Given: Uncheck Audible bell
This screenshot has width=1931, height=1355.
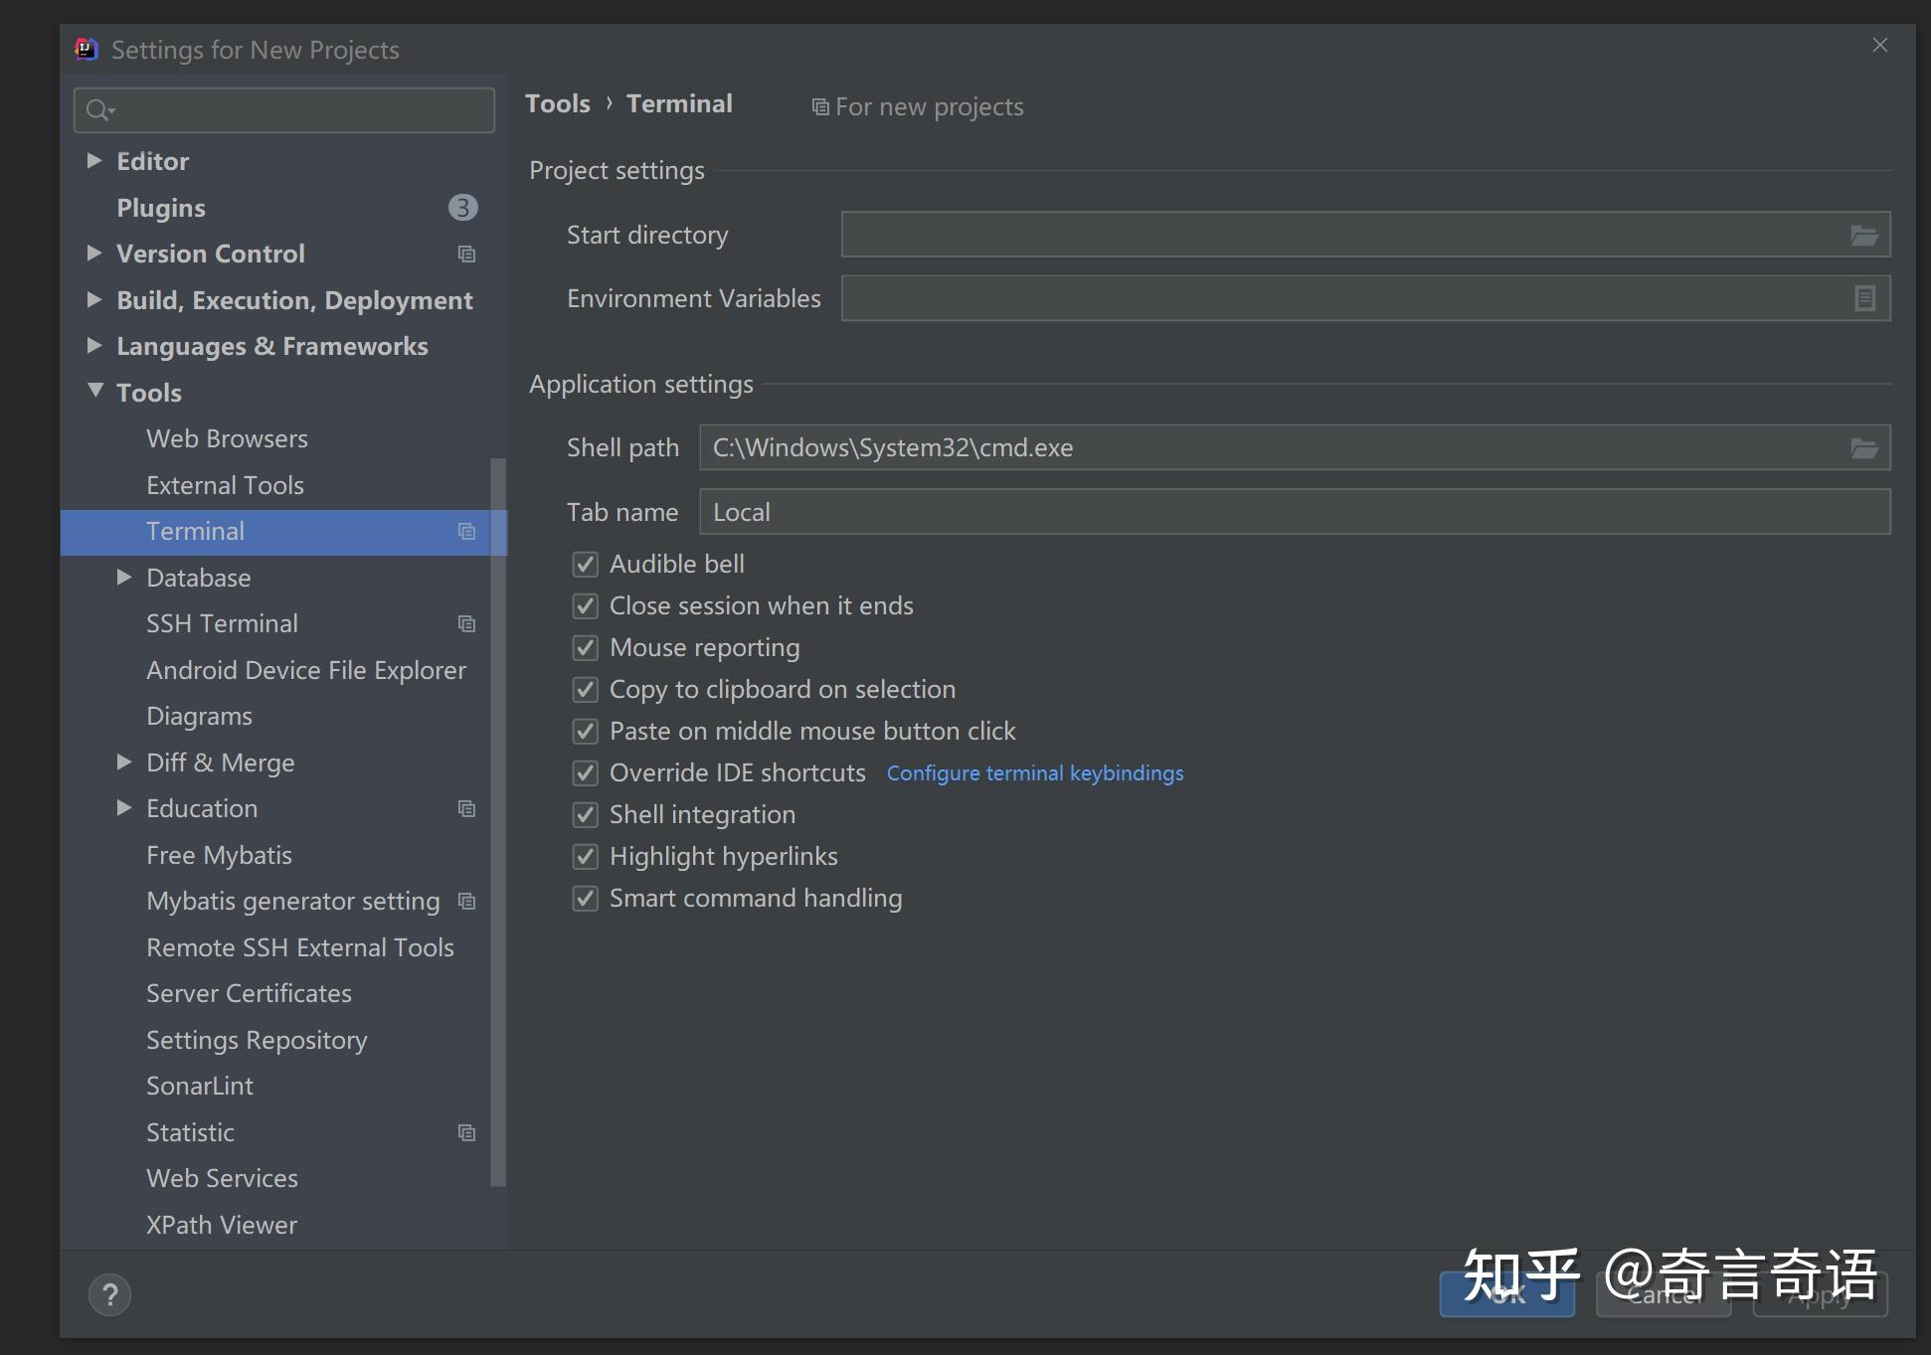Looking at the screenshot, I should (585, 564).
